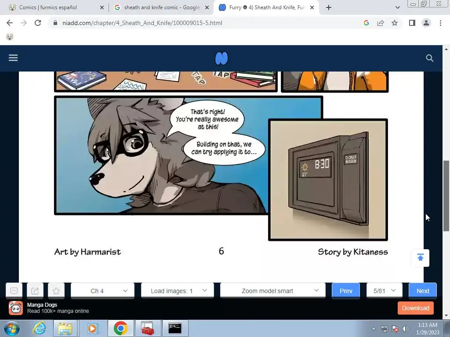Bookmark this page with star icon
450x337 pixels.
click(x=395, y=23)
